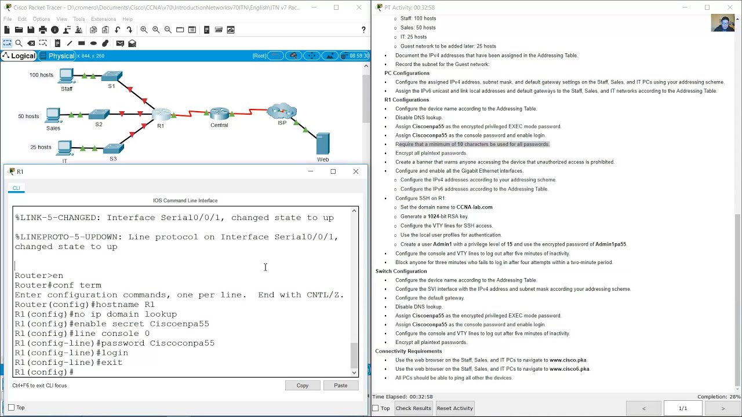This screenshot has height=417, width=742.
Task: Click the Viewport move icon in blue bar
Action: tap(312, 56)
